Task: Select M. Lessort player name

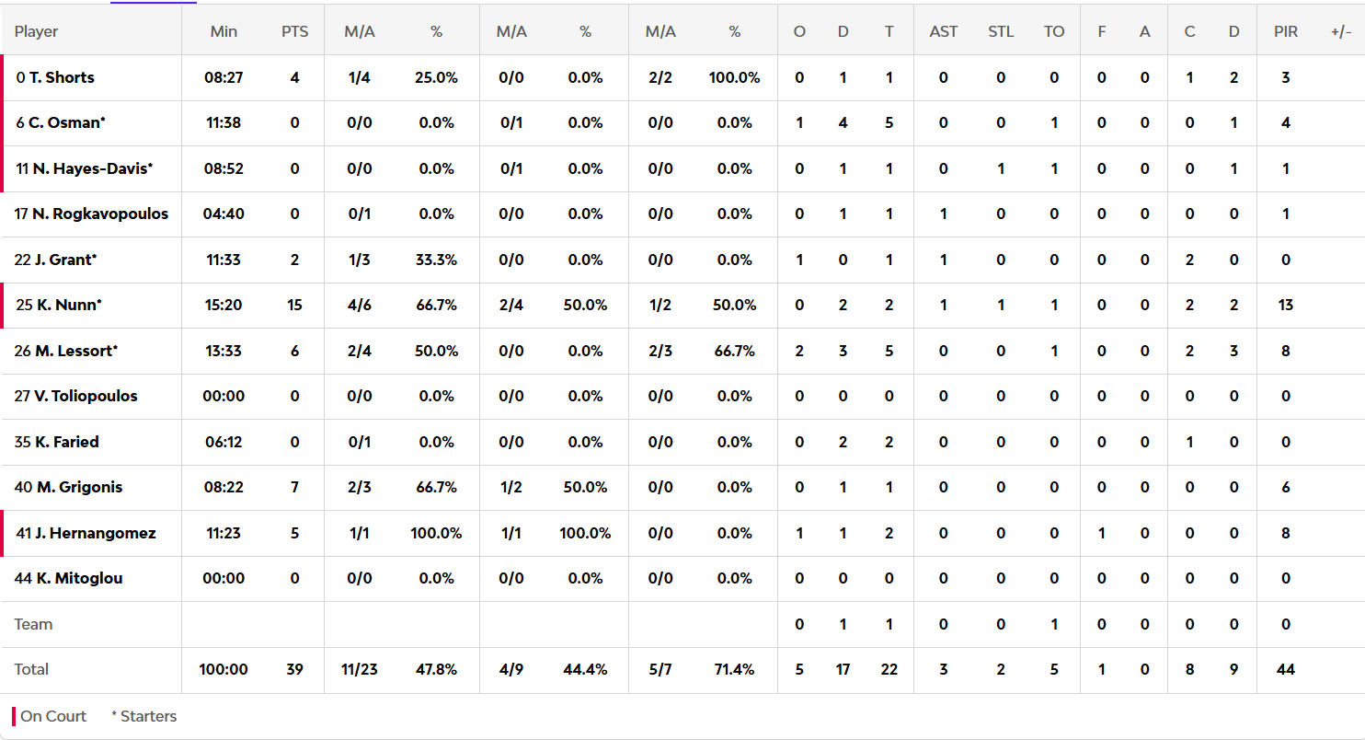Action: pyautogui.click(x=76, y=351)
